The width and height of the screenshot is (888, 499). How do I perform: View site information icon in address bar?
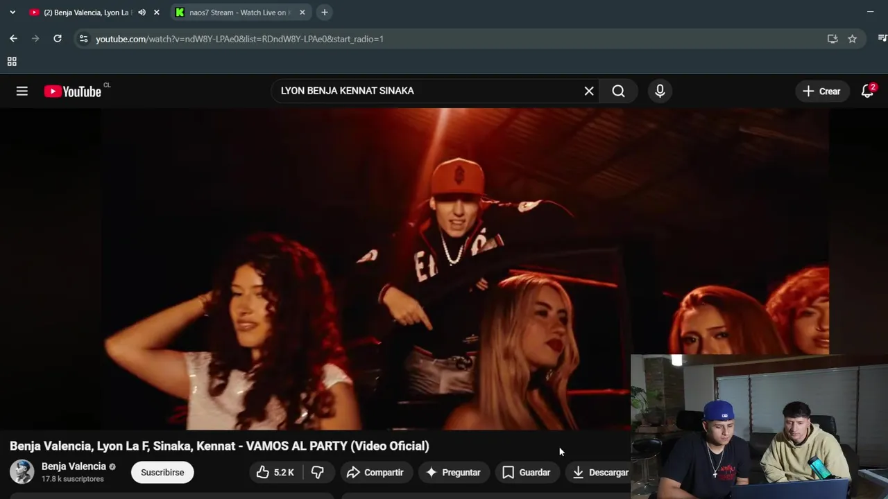click(83, 39)
